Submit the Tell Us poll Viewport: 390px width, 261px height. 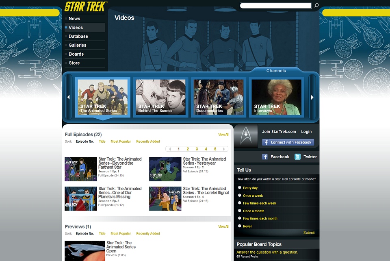coord(309,233)
